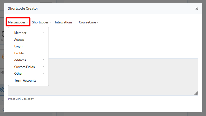
Task: Click the arrow beside Member
Action: (43, 32)
